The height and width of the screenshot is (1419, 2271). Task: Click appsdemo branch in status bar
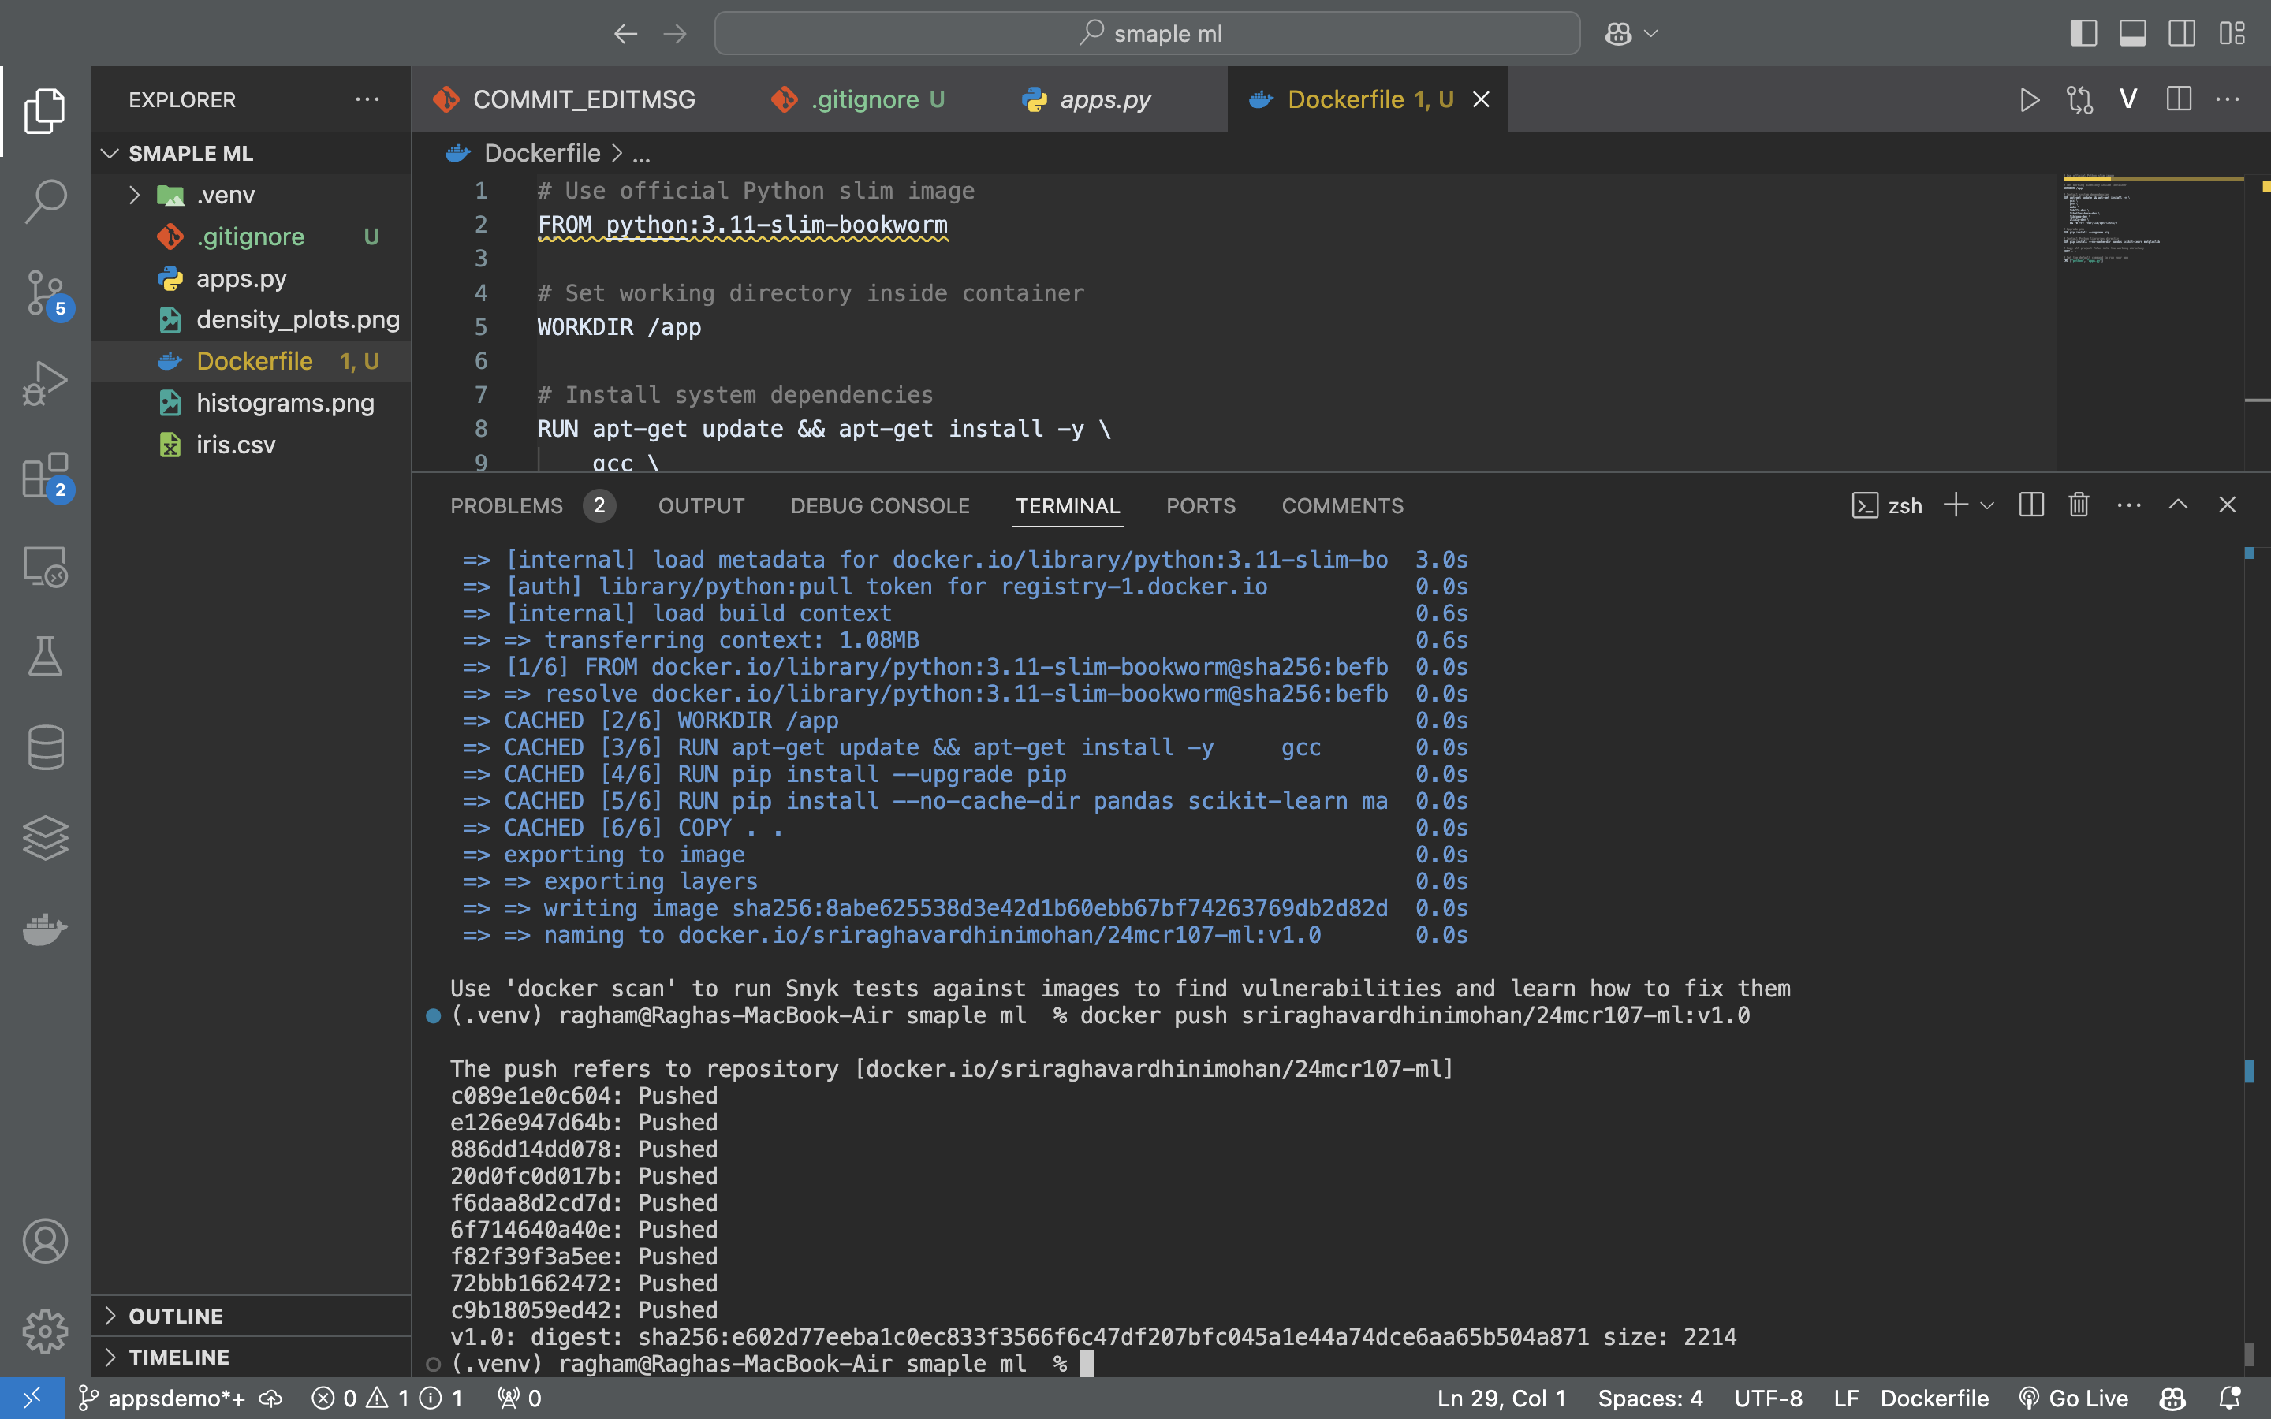tap(162, 1399)
